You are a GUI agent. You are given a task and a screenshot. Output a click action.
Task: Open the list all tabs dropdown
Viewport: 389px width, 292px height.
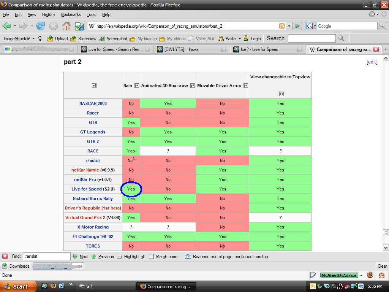[386, 49]
